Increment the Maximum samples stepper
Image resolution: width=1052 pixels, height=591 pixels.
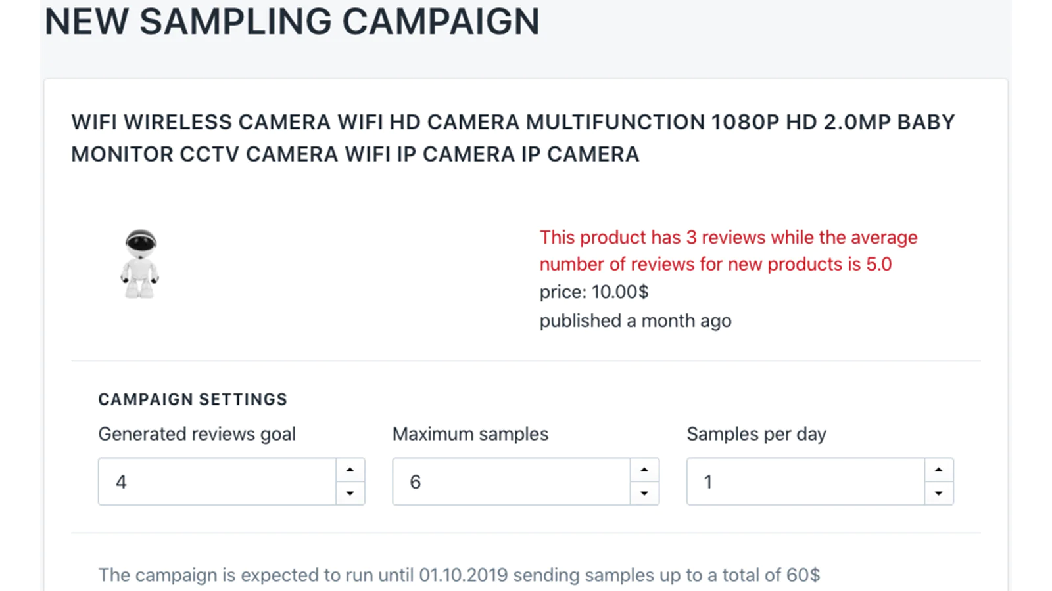[x=644, y=470]
